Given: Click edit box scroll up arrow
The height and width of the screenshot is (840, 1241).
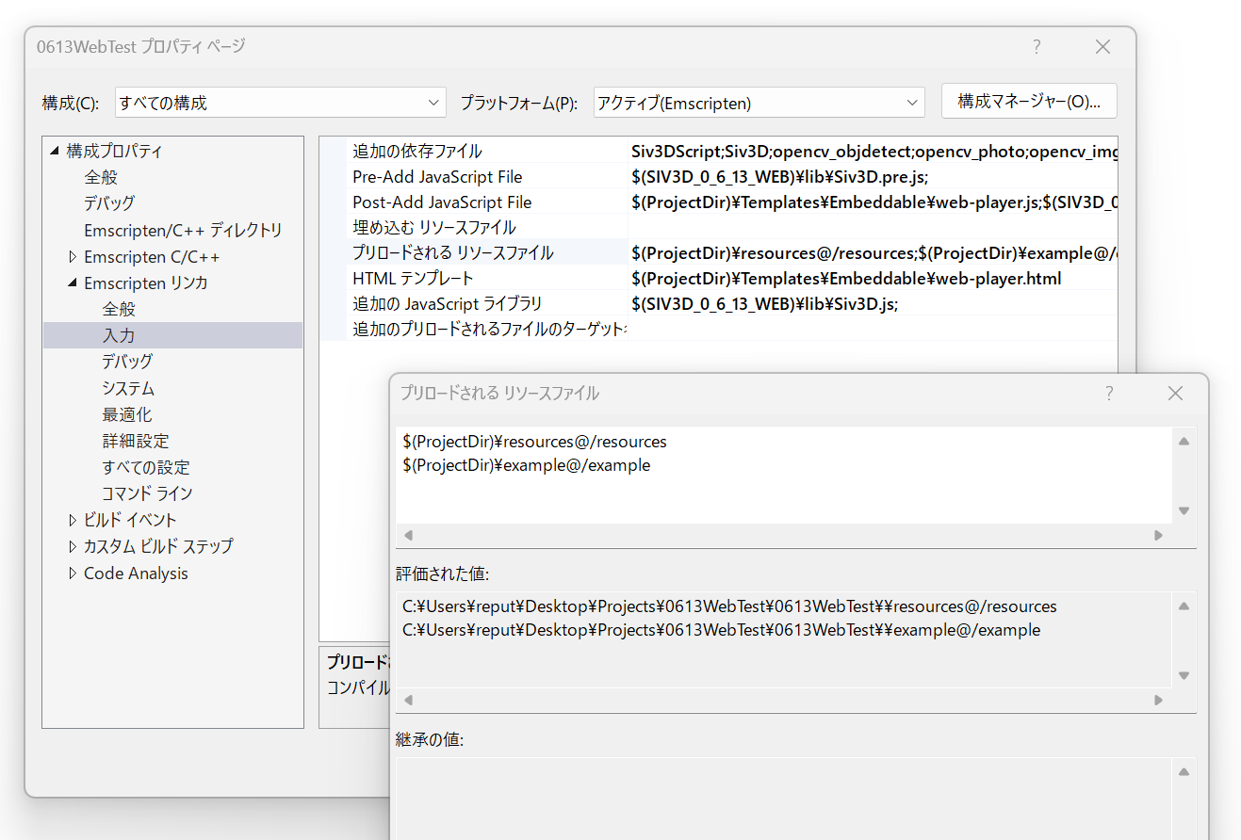Looking at the screenshot, I should (1184, 441).
